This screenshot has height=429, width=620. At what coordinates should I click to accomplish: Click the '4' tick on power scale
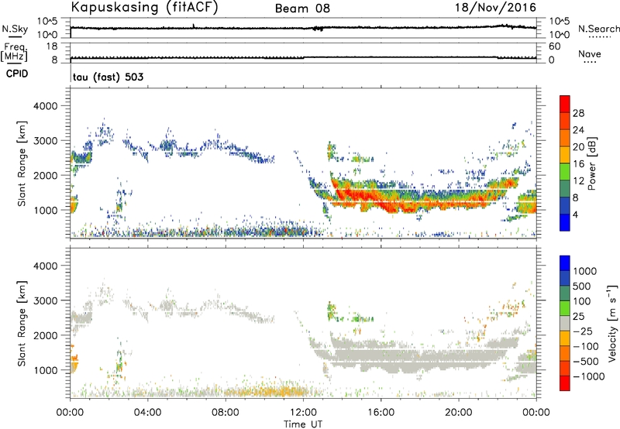pyautogui.click(x=575, y=214)
